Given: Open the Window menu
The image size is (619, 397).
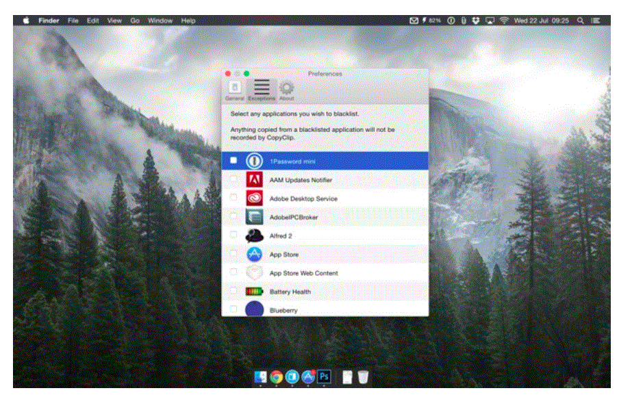Looking at the screenshot, I should [160, 21].
